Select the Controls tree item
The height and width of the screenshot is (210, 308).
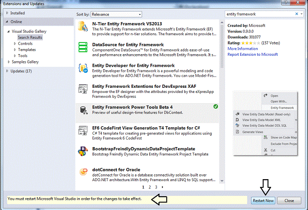click(x=25, y=44)
